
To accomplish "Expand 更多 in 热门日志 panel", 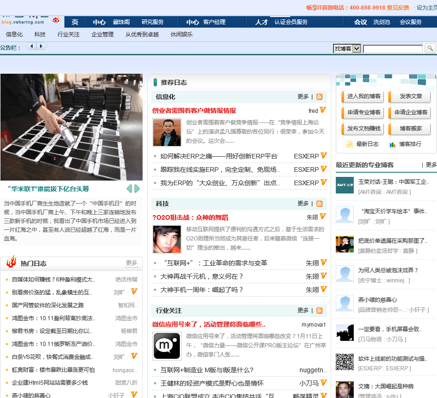I will (x=132, y=263).
